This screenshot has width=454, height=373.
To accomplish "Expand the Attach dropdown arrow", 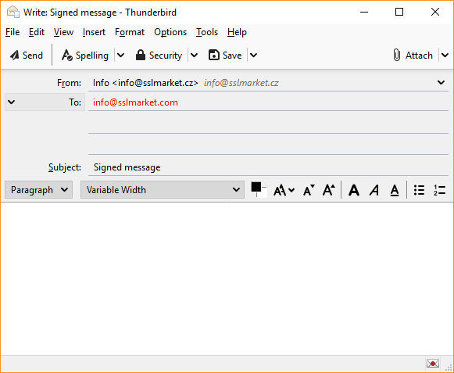I will (445, 55).
